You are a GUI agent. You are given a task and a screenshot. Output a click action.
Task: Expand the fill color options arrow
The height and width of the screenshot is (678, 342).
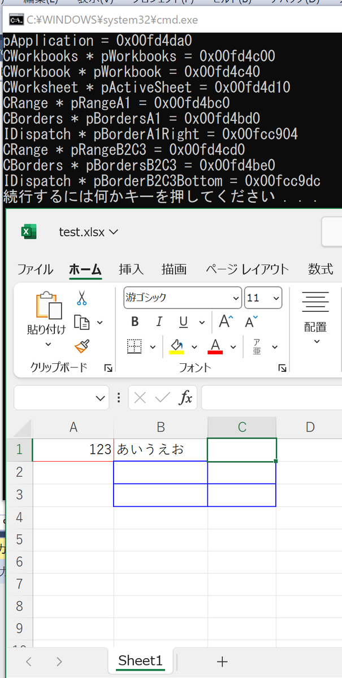(194, 347)
